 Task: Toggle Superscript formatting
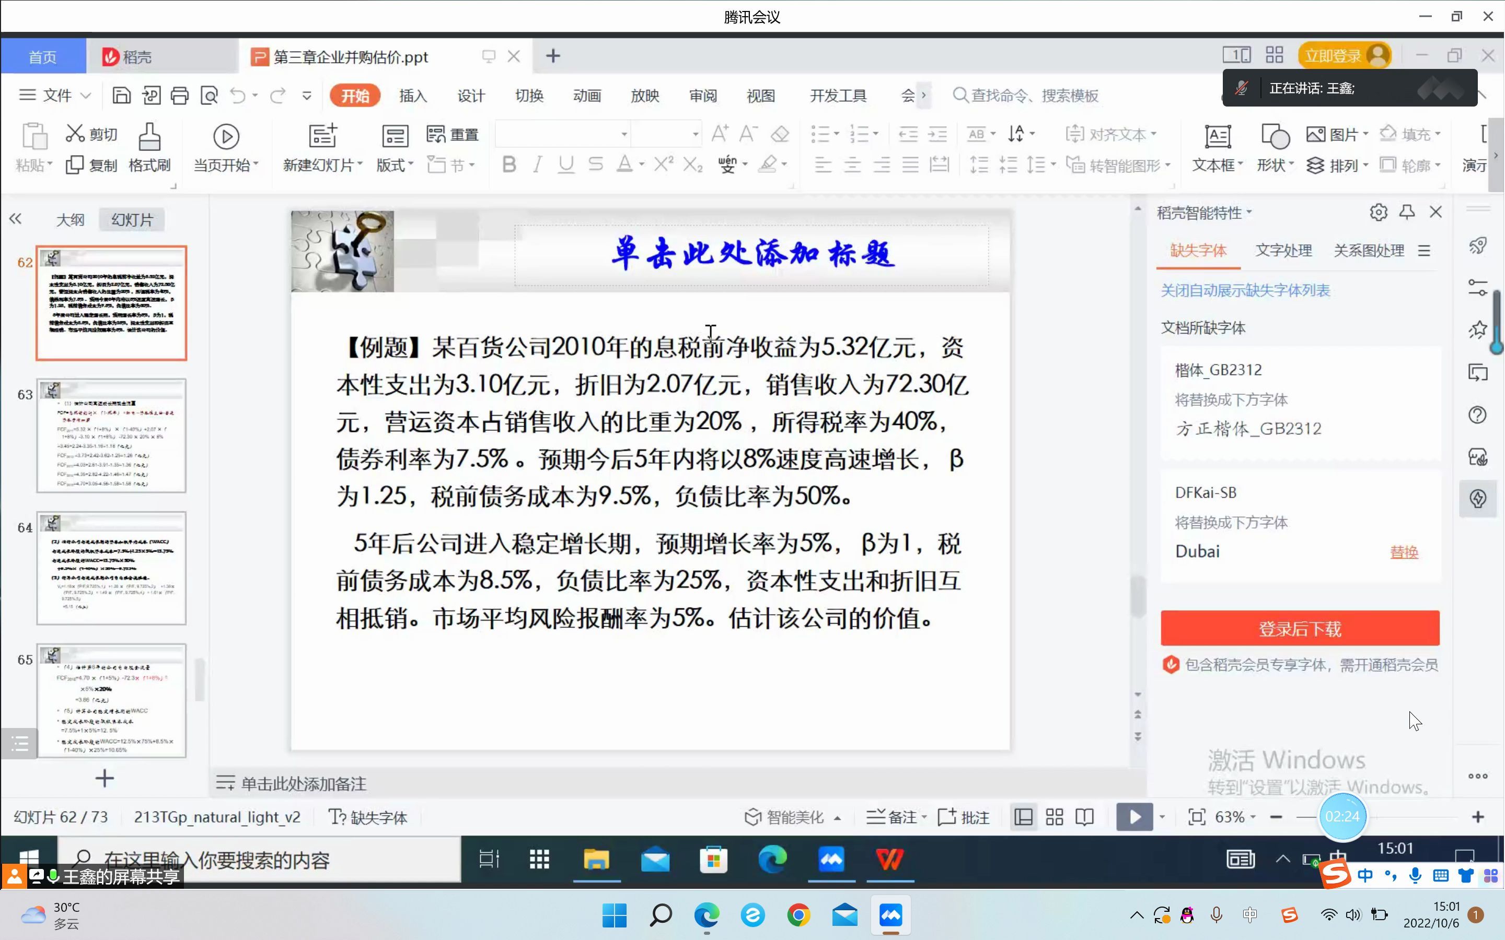tap(664, 164)
